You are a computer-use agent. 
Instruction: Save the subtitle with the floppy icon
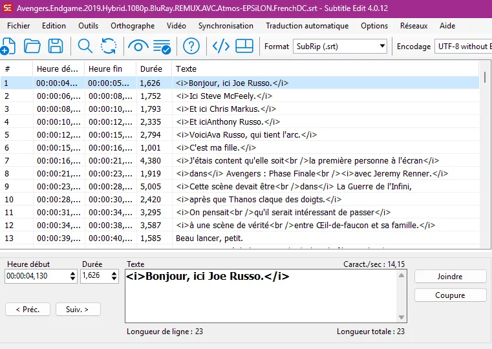coord(56,46)
